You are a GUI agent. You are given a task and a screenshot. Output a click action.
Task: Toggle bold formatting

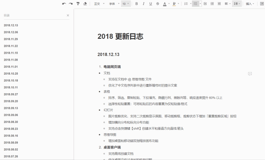(137, 4)
